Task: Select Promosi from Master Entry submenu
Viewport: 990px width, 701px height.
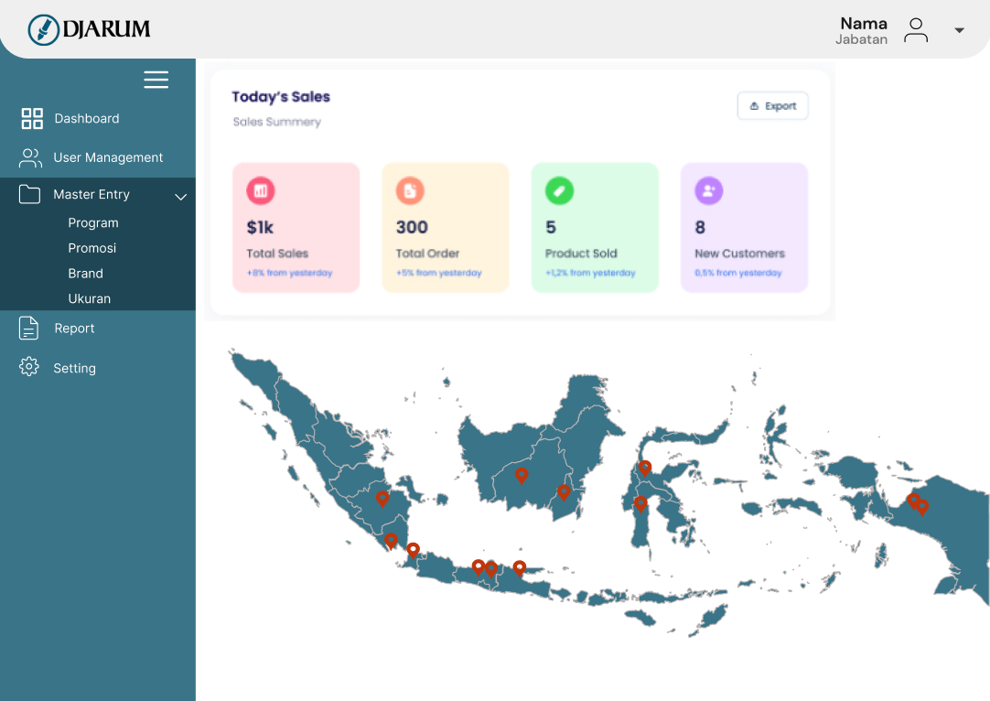Action: 91,248
